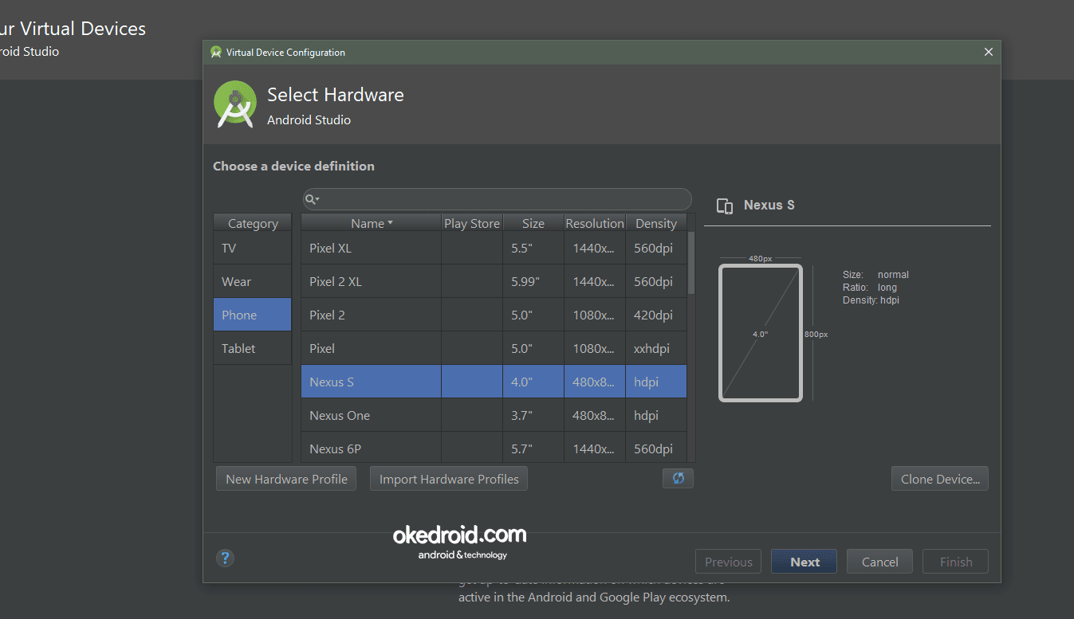The height and width of the screenshot is (619, 1074).
Task: Click the Next button
Action: [805, 562]
